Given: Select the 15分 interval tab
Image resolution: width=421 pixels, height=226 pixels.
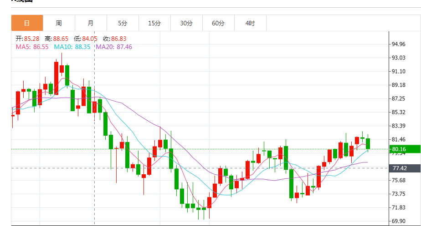Looking at the screenshot, I should point(154,23).
